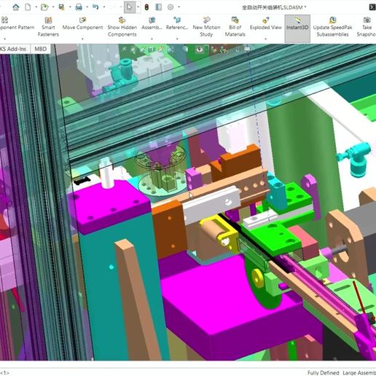Click the Take Snapshot camera icon
This screenshot has height=376, width=376.
point(367,20)
